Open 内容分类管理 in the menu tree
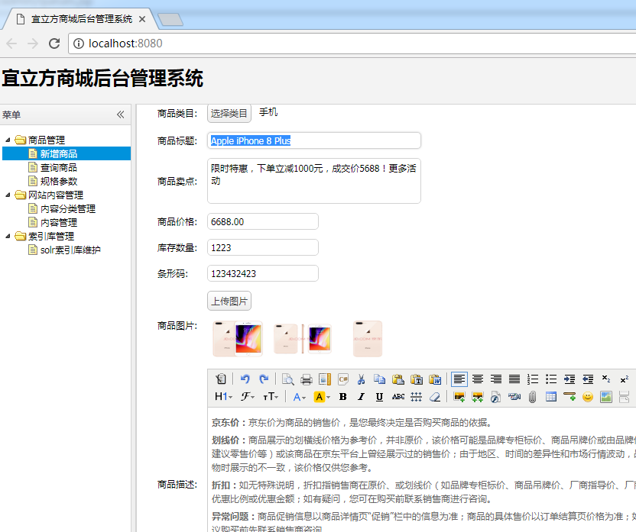Viewport: 636px width, 532px height. pyautogui.click(x=68, y=209)
